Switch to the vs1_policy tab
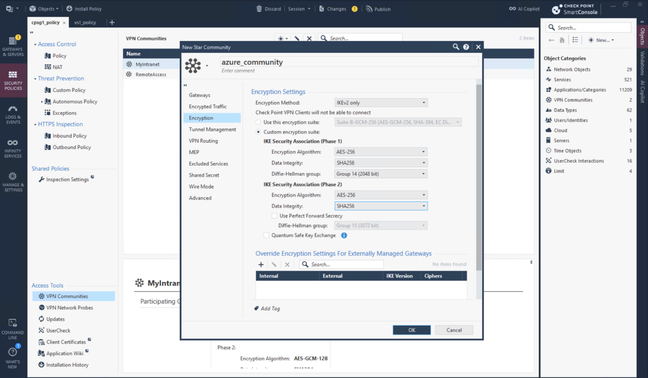The width and height of the screenshot is (648, 378). 85,23
